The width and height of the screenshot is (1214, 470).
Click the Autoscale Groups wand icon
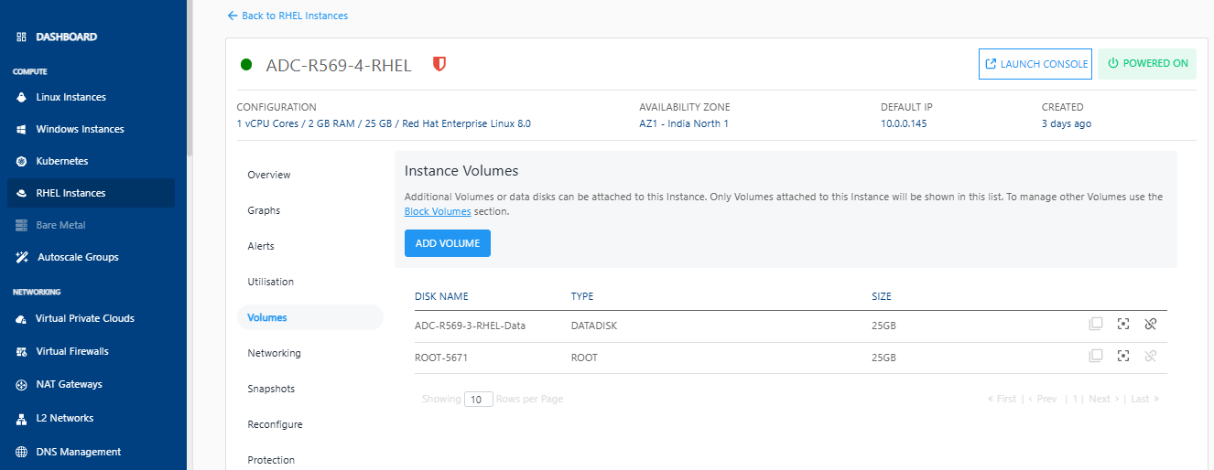21,257
